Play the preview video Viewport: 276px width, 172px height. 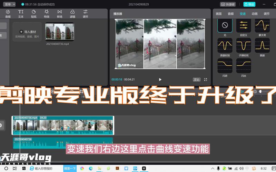[x=160, y=79]
